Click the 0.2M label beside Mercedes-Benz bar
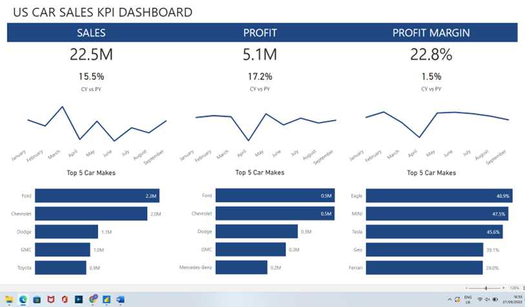This screenshot has height=307, width=525. pyautogui.click(x=276, y=268)
